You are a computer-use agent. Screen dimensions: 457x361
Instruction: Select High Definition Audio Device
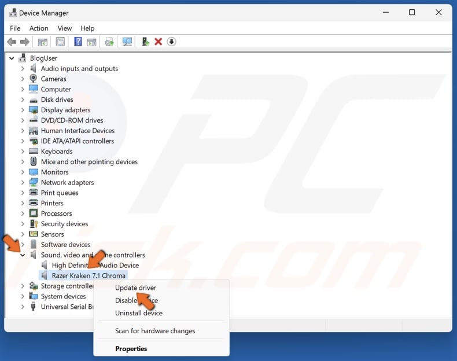click(x=95, y=265)
